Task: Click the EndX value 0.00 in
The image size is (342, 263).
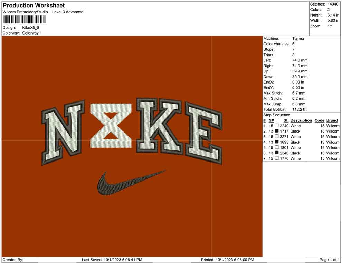Action: 298,82
